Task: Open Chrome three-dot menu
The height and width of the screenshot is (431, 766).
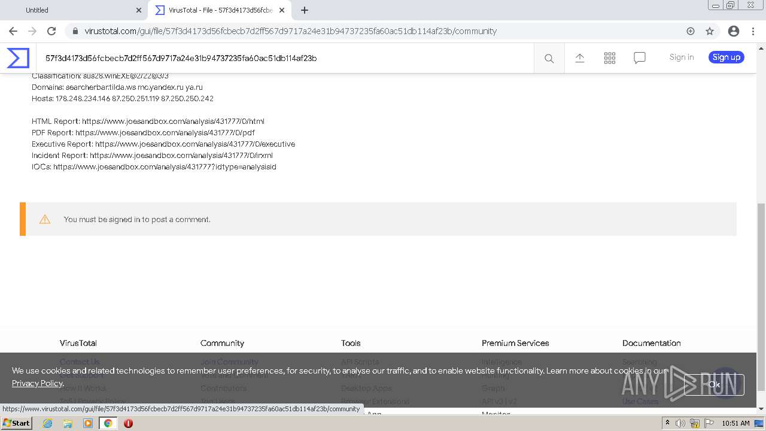Action: [753, 31]
